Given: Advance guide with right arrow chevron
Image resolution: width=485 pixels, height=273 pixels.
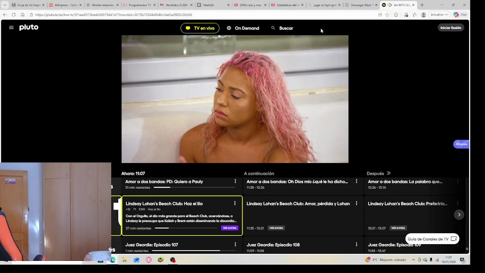Looking at the screenshot, I should pyautogui.click(x=459, y=215).
